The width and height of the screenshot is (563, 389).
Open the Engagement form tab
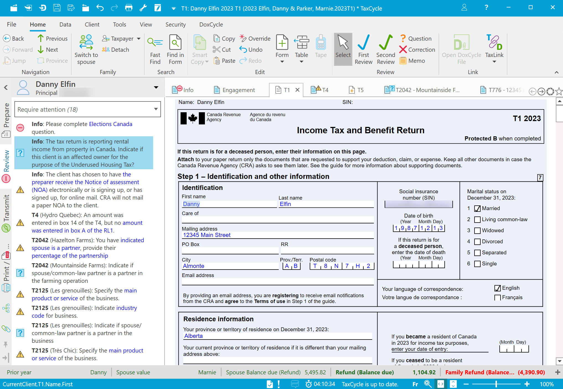[234, 90]
